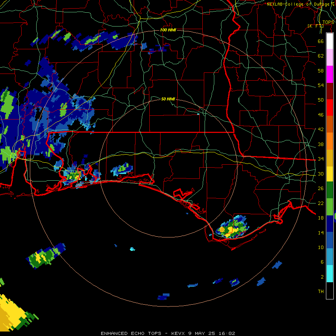
Task: Click the legend value '10'
Action: click(x=321, y=247)
